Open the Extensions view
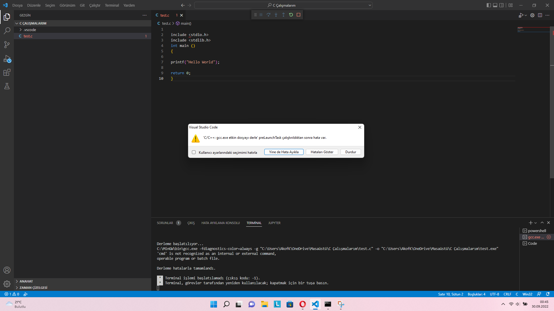Screen dimensions: 554x311 [x=7, y=72]
